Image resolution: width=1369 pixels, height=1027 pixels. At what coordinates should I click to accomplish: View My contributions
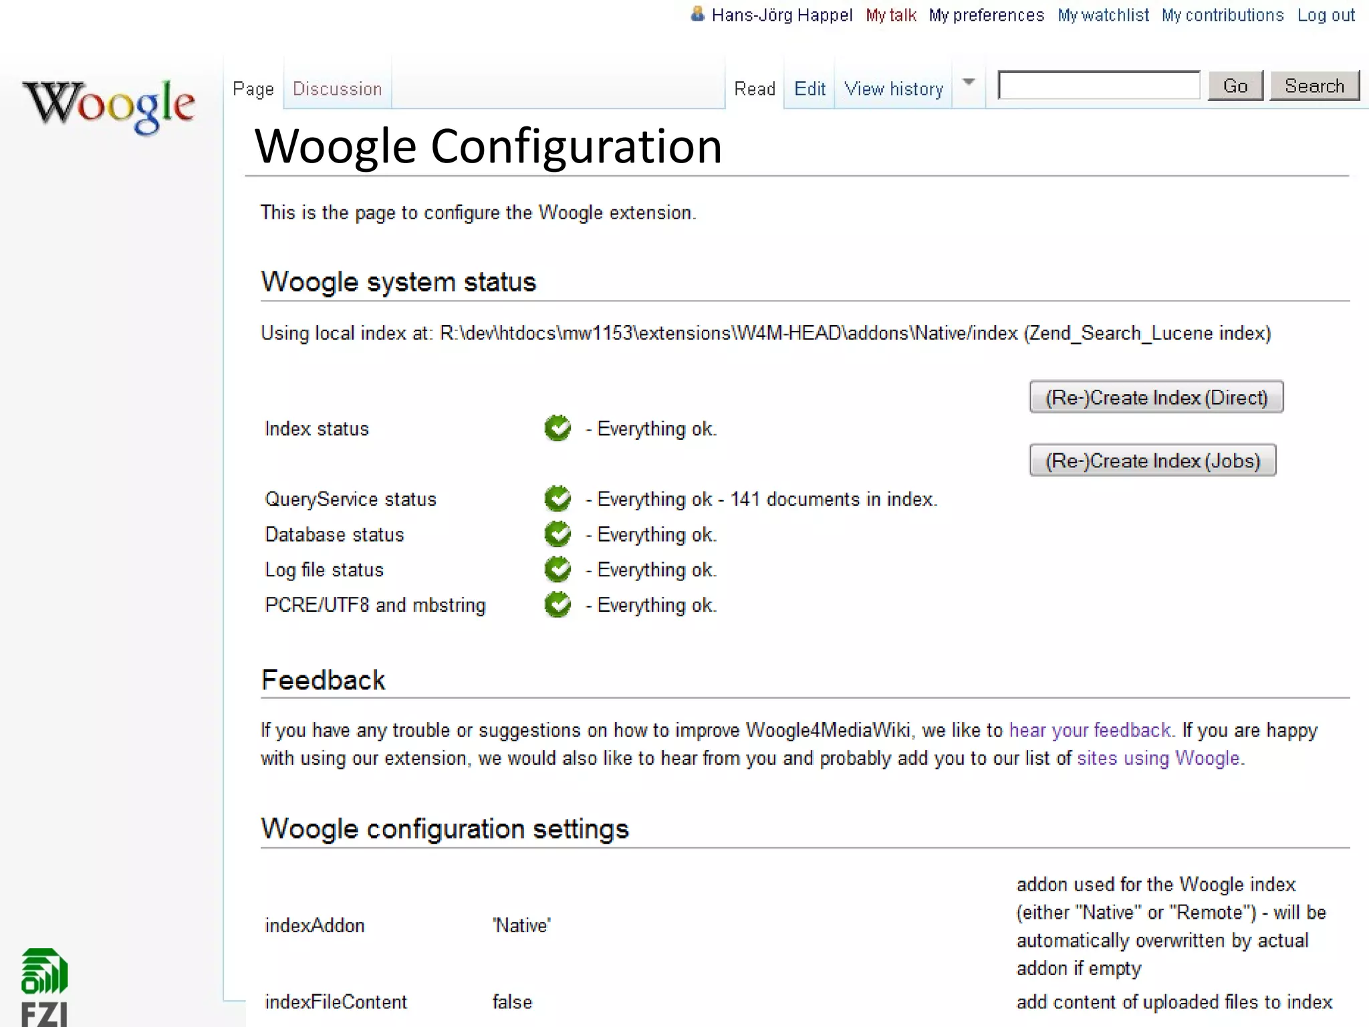(x=1223, y=15)
